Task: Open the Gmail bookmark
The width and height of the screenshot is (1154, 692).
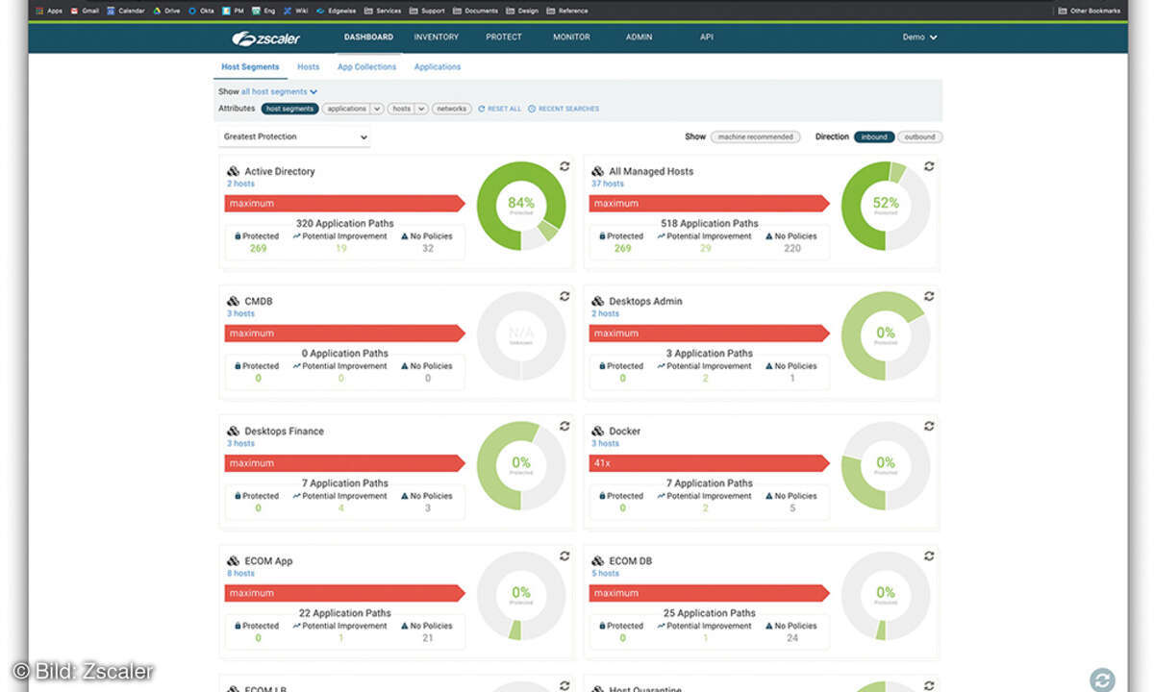Action: 84,11
